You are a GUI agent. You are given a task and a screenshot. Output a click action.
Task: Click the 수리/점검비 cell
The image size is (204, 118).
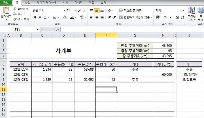[x=189, y=75]
